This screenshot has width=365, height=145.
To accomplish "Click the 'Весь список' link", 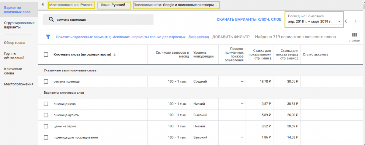I will [199, 37].
